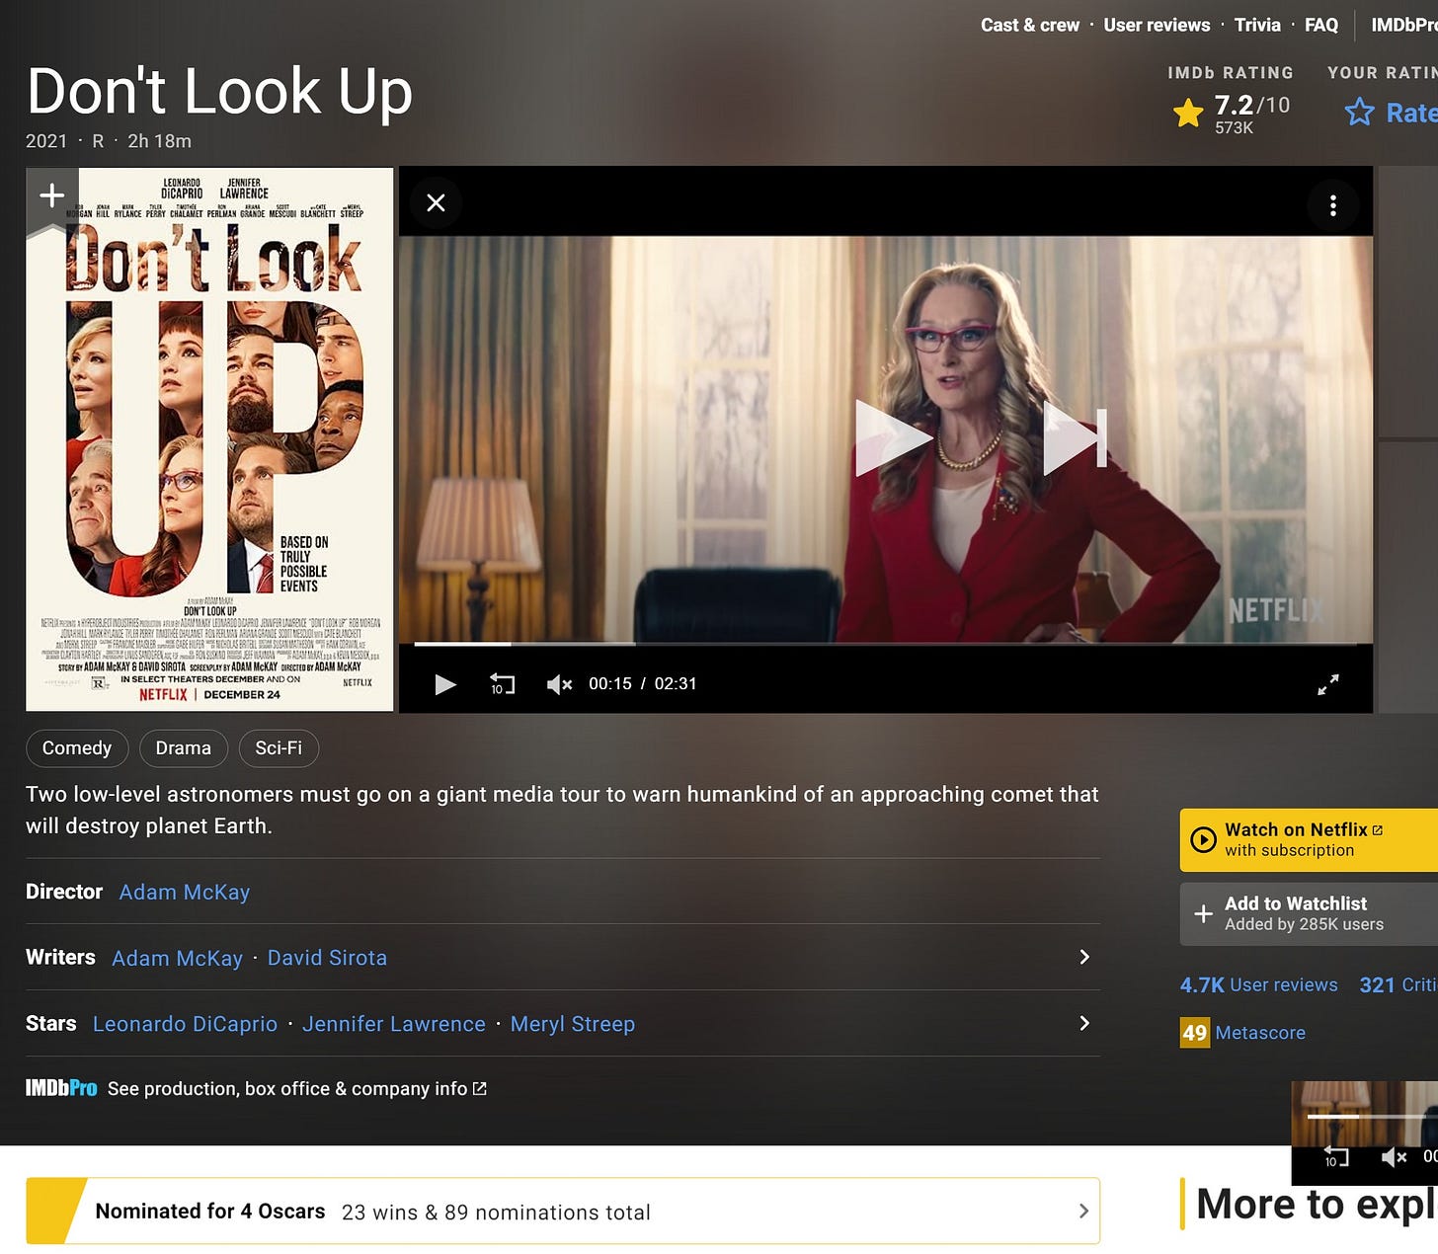
Task: Rewind 10 seconds in the mini player
Action: [x=1336, y=1156]
